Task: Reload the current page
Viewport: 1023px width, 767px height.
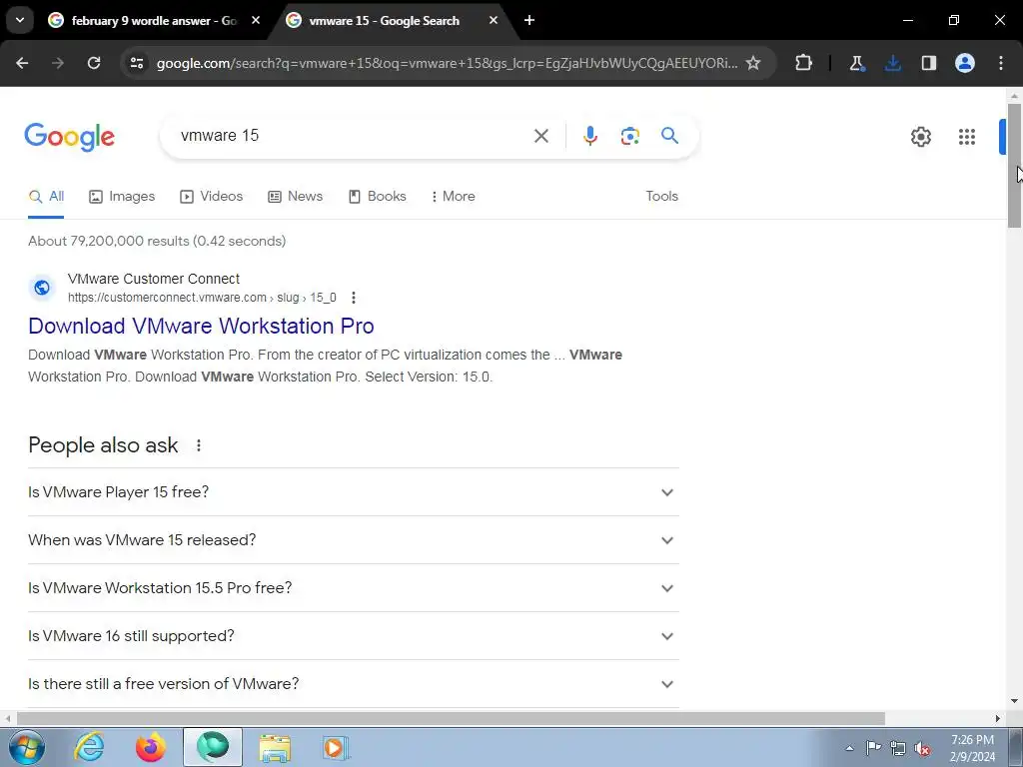Action: point(94,63)
